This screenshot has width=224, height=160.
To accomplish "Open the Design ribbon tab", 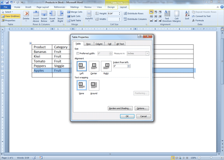I will (111, 7).
